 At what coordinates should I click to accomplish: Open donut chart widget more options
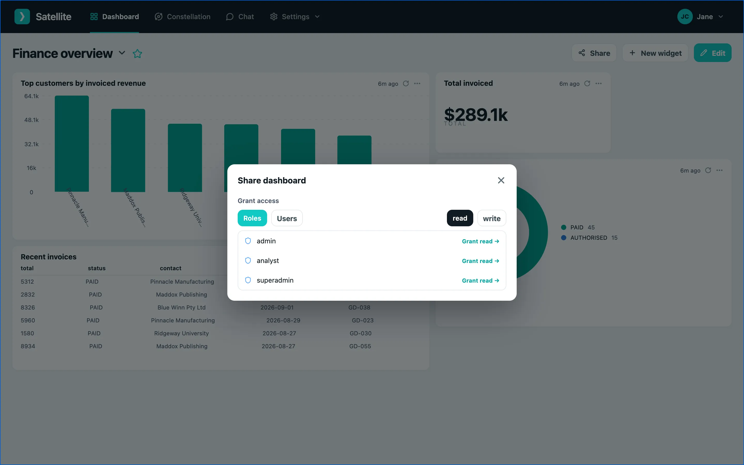point(719,170)
